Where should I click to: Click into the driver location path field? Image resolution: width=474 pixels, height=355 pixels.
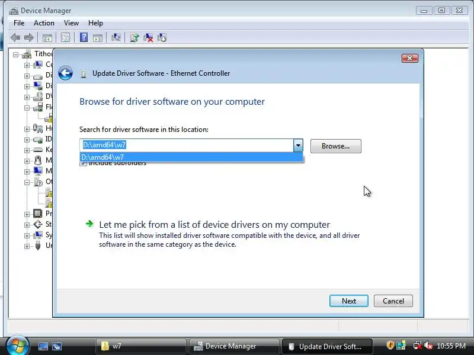pos(187,145)
